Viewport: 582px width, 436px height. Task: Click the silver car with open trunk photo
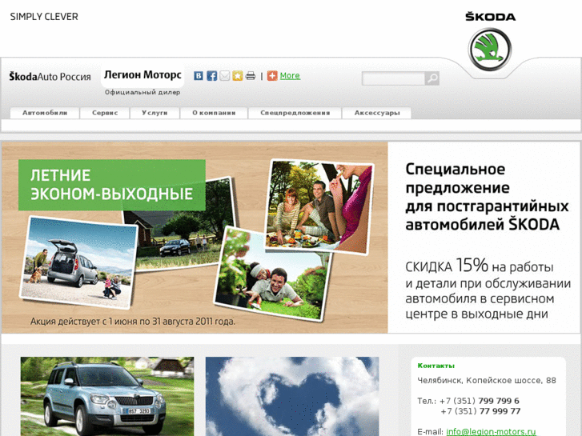pyautogui.click(x=78, y=262)
